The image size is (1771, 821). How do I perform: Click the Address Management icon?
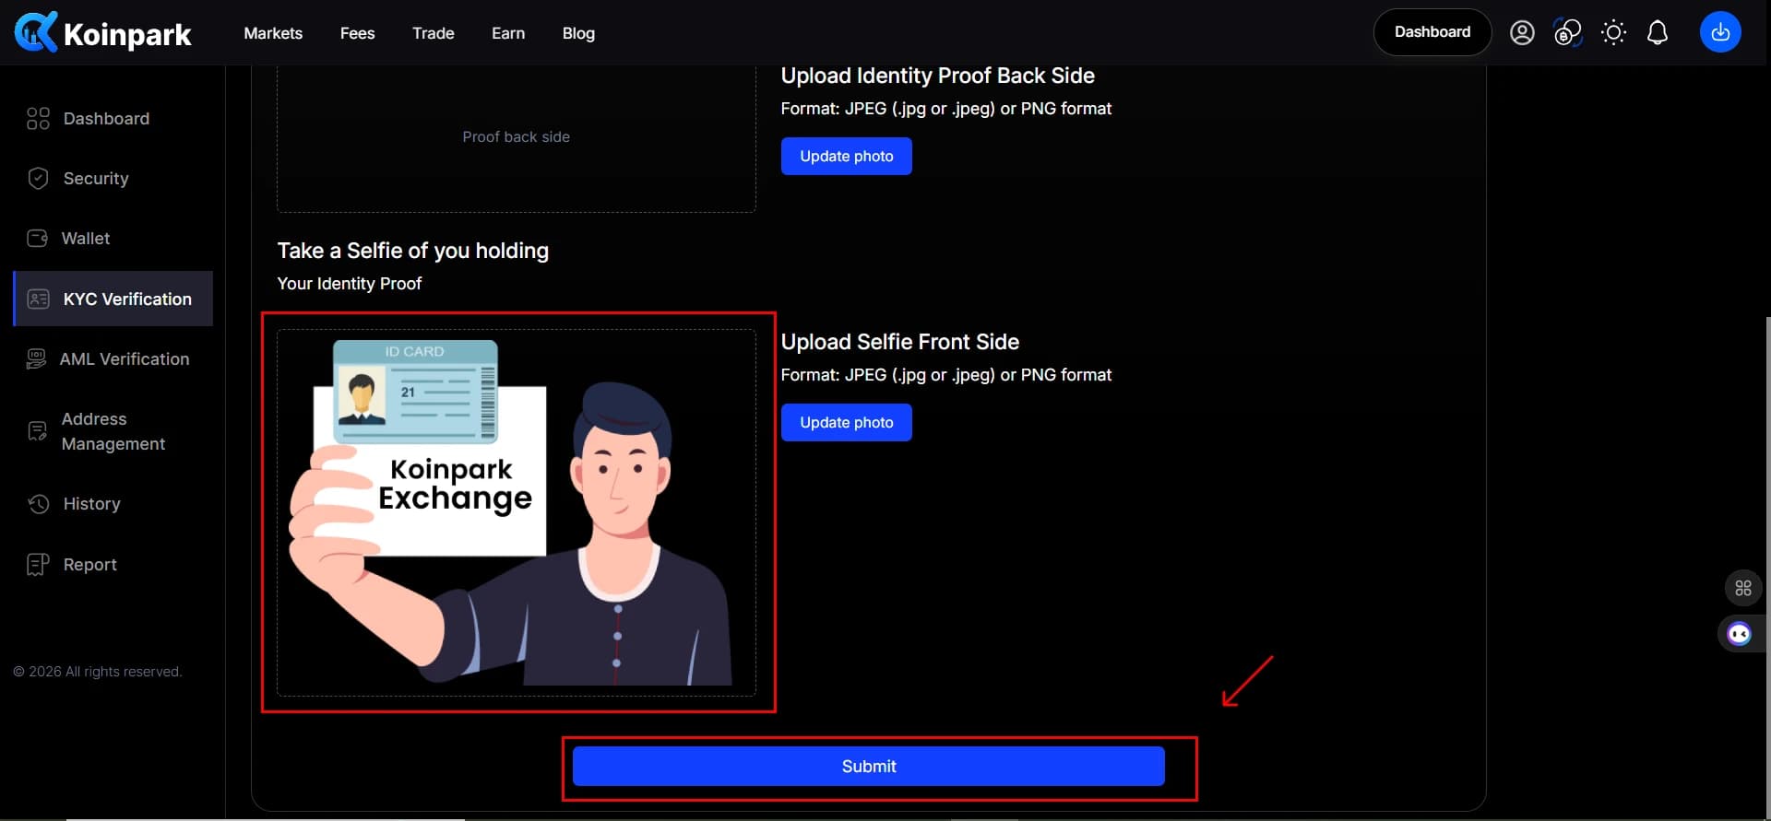(37, 431)
